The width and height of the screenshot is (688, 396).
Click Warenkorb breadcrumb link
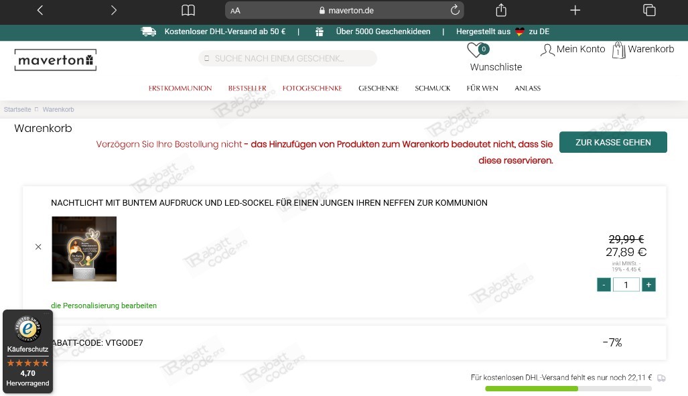click(x=58, y=109)
